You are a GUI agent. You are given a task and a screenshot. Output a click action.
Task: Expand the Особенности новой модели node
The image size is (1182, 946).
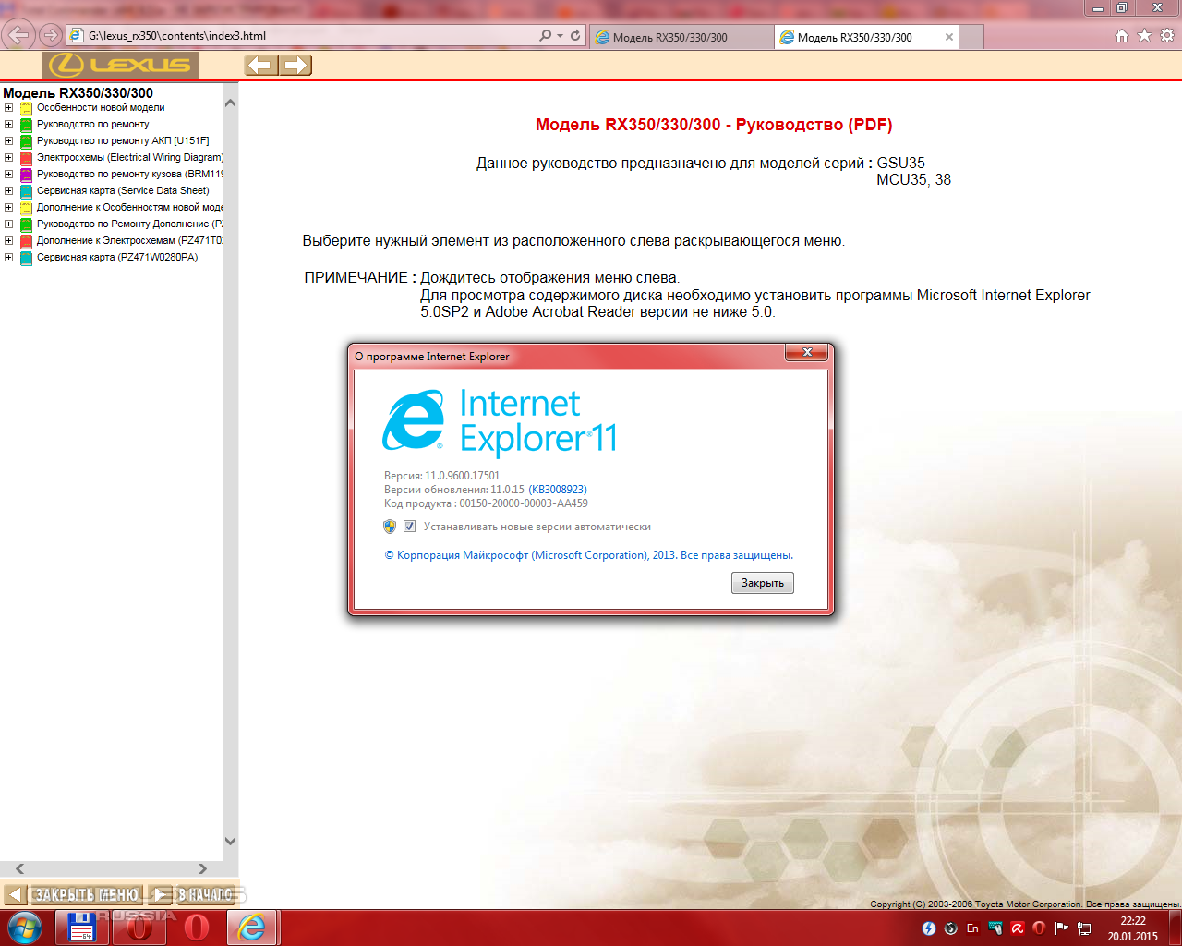8,108
